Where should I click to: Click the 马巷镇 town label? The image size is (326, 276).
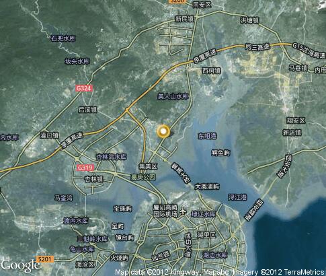pos(298,68)
